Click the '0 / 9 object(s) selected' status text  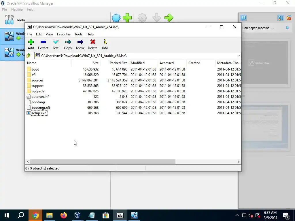click(x=42, y=168)
